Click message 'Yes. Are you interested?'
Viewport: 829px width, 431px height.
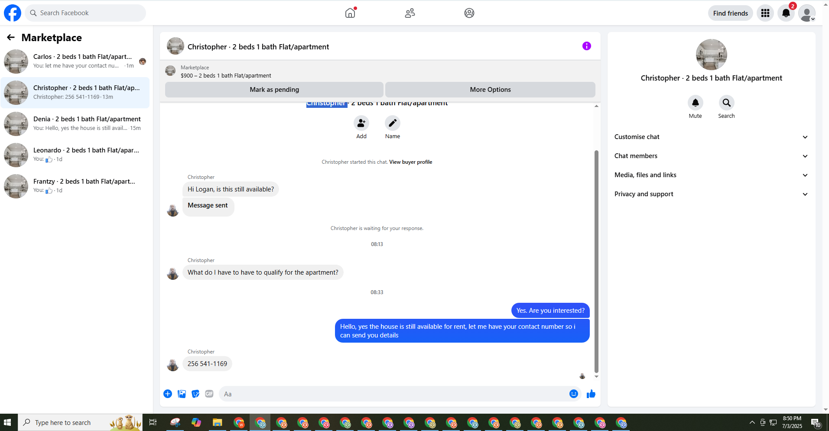[550, 311]
